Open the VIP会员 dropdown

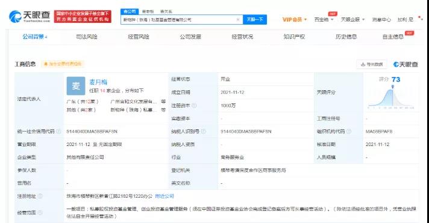[295, 20]
